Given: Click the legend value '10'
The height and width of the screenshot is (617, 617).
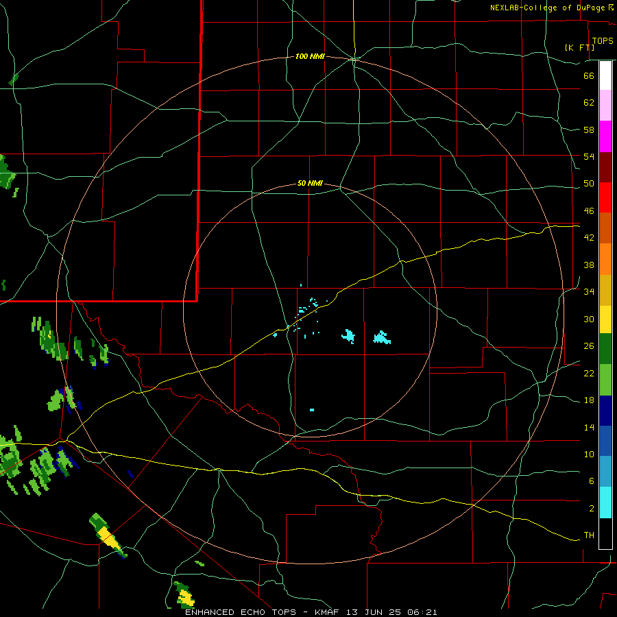Looking at the screenshot, I should point(589,454).
